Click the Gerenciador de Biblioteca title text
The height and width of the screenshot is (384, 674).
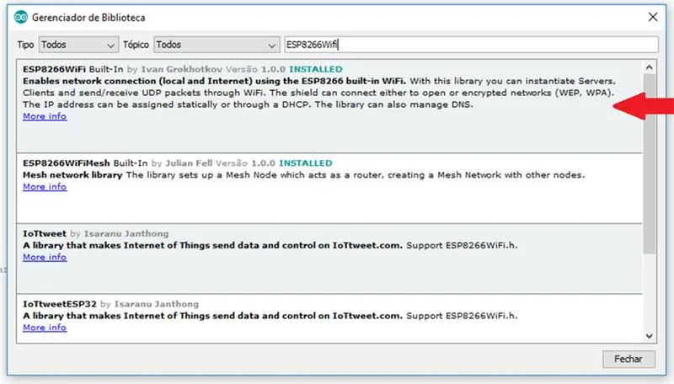point(88,18)
